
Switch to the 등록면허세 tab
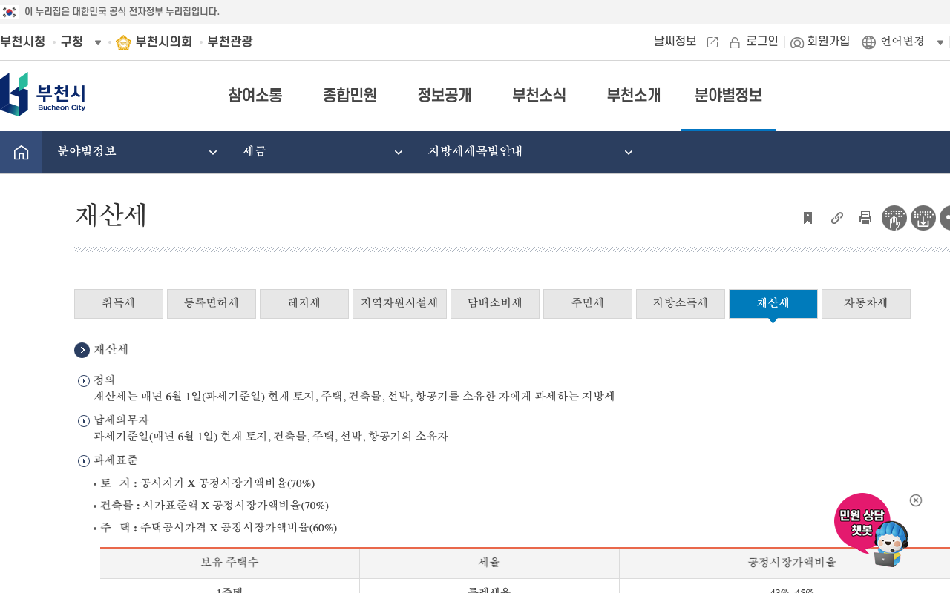[212, 304]
